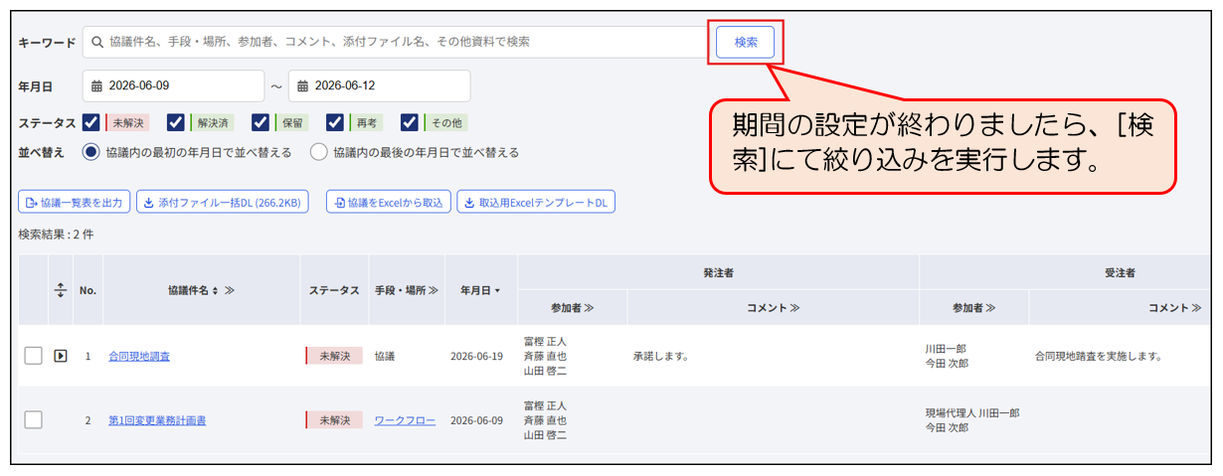
Task: Click the keyword search input field
Action: pos(395,42)
